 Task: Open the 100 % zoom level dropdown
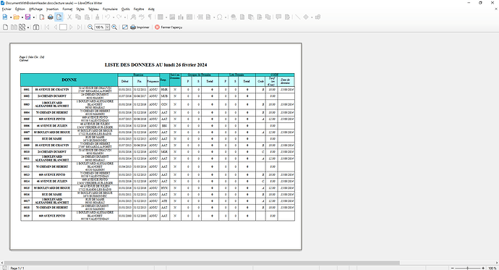pos(107,28)
